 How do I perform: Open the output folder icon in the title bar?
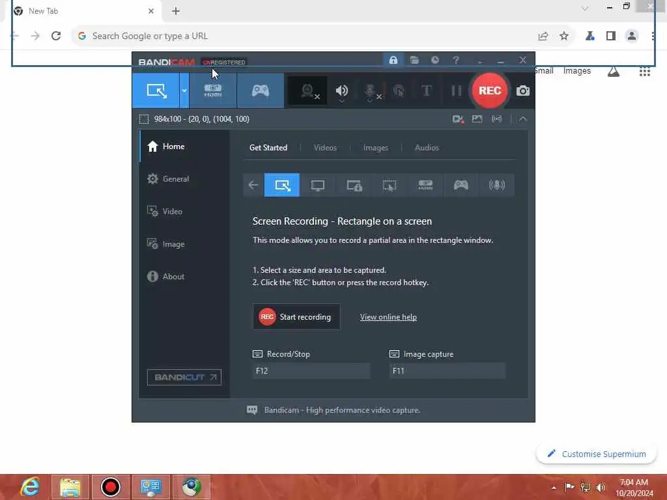[x=414, y=60]
